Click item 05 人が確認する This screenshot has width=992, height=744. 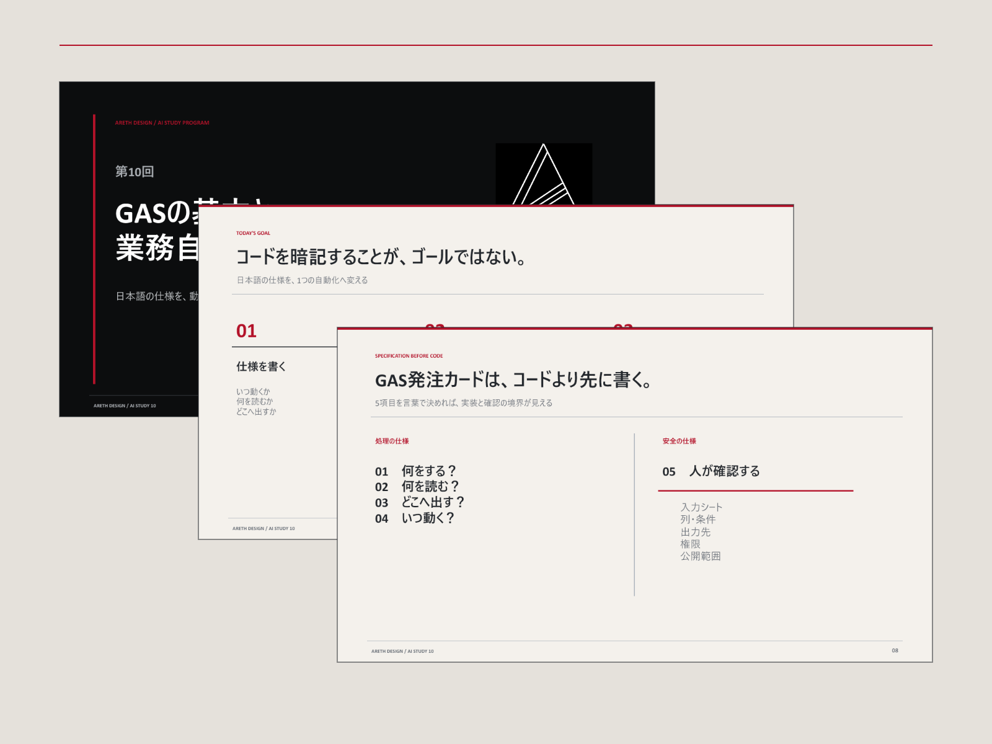tap(711, 471)
